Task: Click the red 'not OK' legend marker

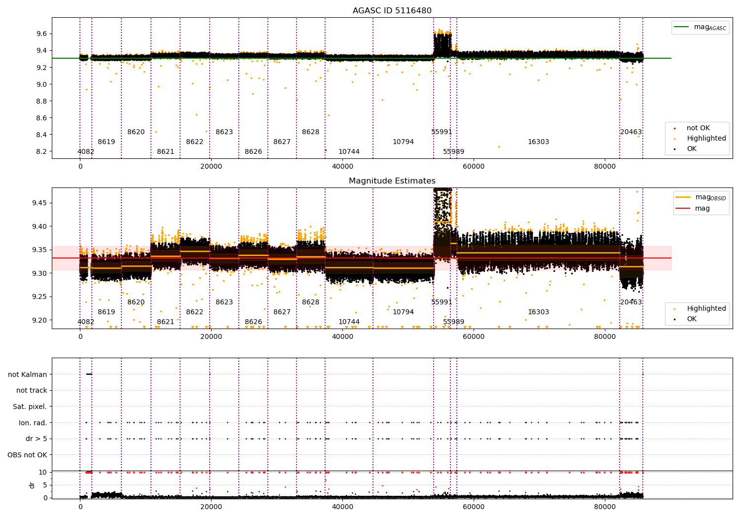Action: (674, 128)
